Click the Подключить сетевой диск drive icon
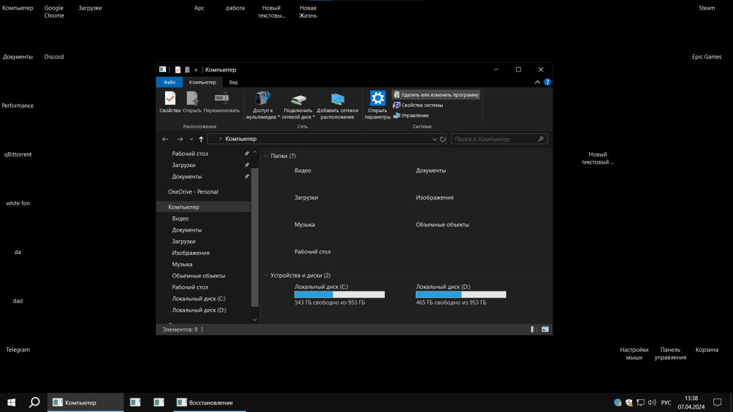Viewport: 733px width, 412px height. pyautogui.click(x=298, y=100)
